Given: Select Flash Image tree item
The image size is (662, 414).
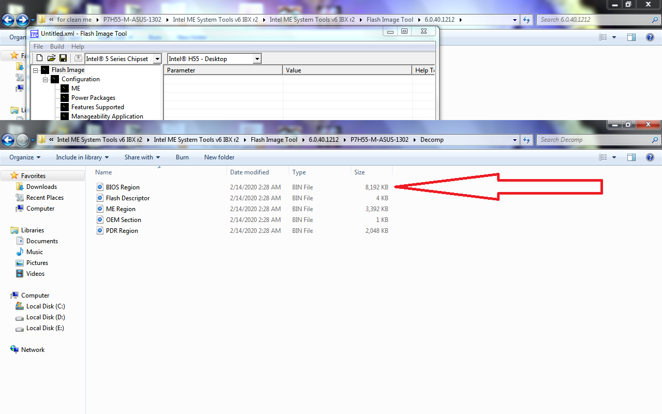Looking at the screenshot, I should (x=68, y=70).
